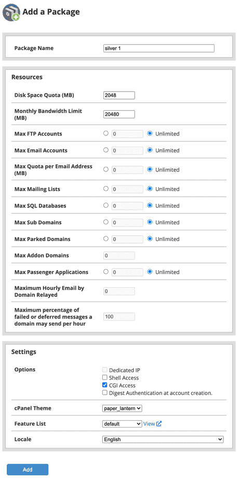This screenshot has height=480, width=240.
Task: Click the Add button
Action: pyautogui.click(x=28, y=470)
